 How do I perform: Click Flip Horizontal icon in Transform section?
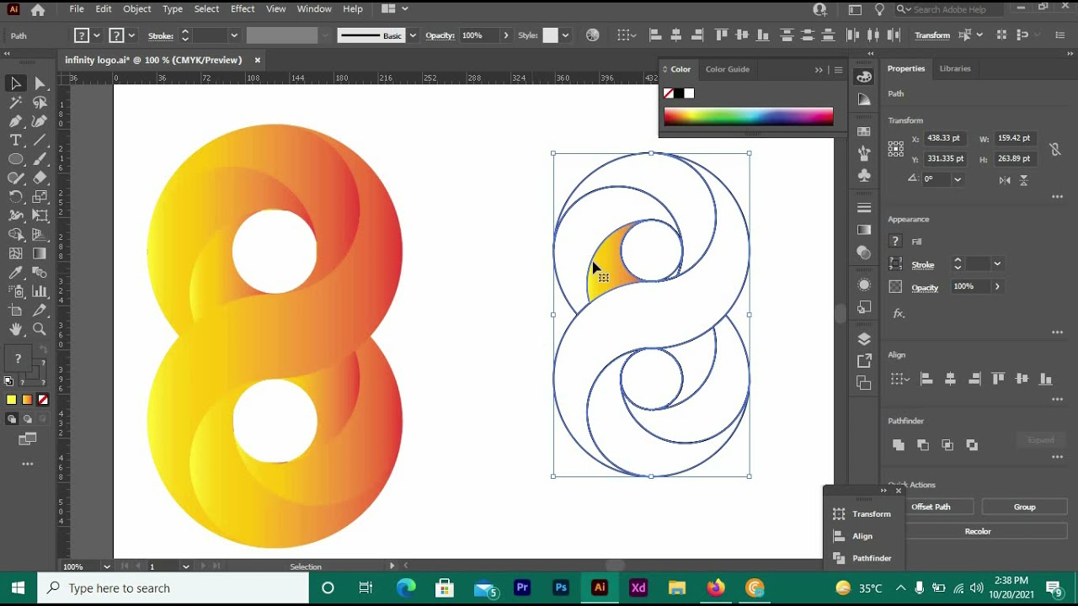pyautogui.click(x=1005, y=179)
